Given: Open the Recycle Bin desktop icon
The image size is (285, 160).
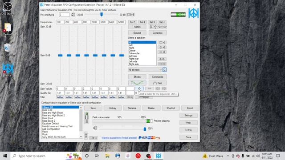Looking at the screenshot, I should pos(7,50).
